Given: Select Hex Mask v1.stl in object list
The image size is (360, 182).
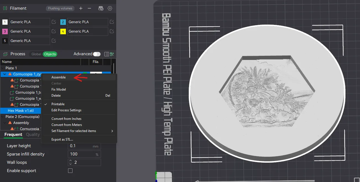Looking at the screenshot, I should click(x=21, y=110).
